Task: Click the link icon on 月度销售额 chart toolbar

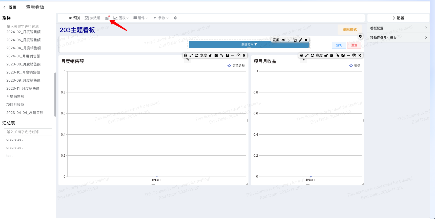Action: [222, 55]
